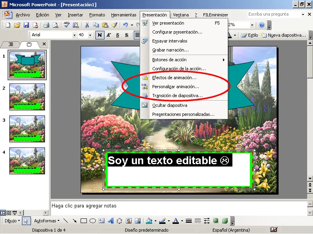The height and width of the screenshot is (234, 313).
Task: Select 'Personalizar animación...' menu entry
Action: [x=175, y=87]
